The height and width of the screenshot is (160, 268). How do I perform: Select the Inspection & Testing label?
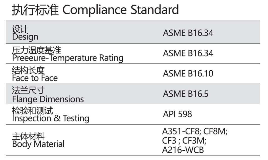[x=51, y=118]
